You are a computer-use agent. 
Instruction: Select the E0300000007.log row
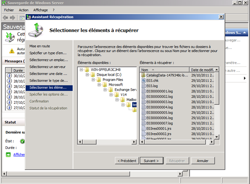coord(178,123)
